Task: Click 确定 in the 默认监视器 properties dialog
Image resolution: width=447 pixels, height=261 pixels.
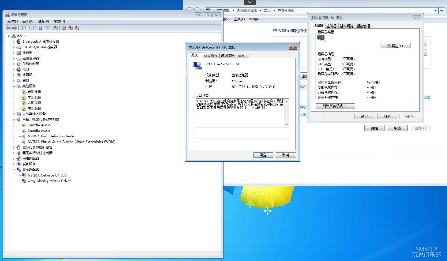Action: 364,116
